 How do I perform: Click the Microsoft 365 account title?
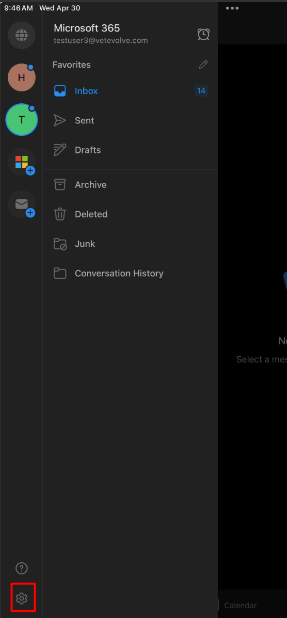(87, 28)
